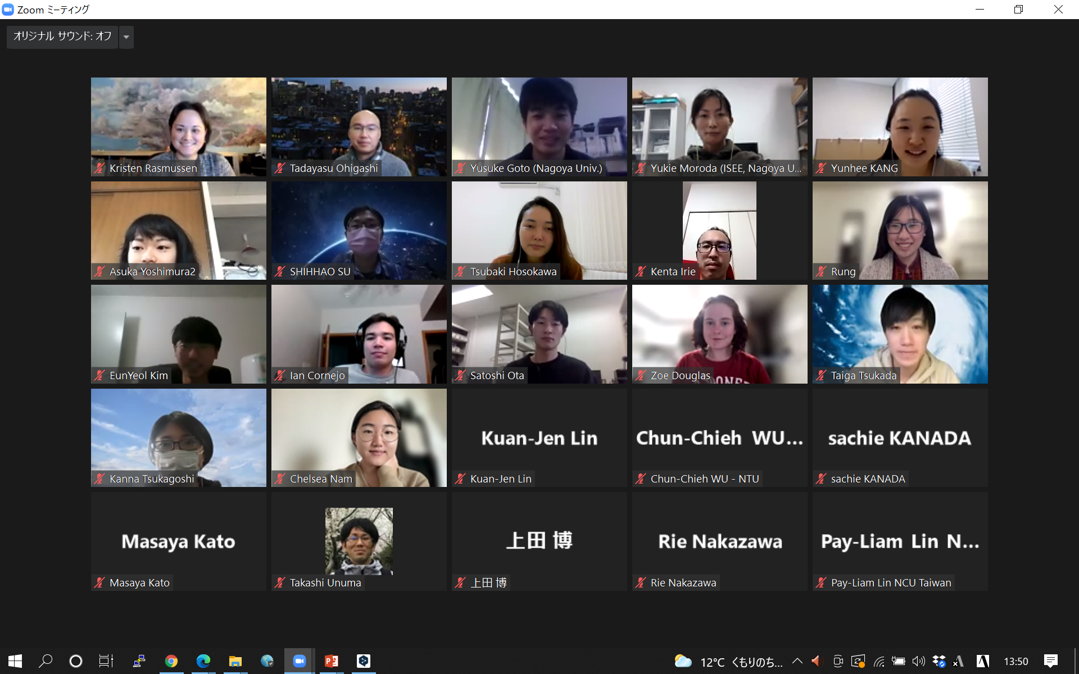Open File Explorer from the taskbar
Image resolution: width=1079 pixels, height=674 pixels.
(x=235, y=661)
